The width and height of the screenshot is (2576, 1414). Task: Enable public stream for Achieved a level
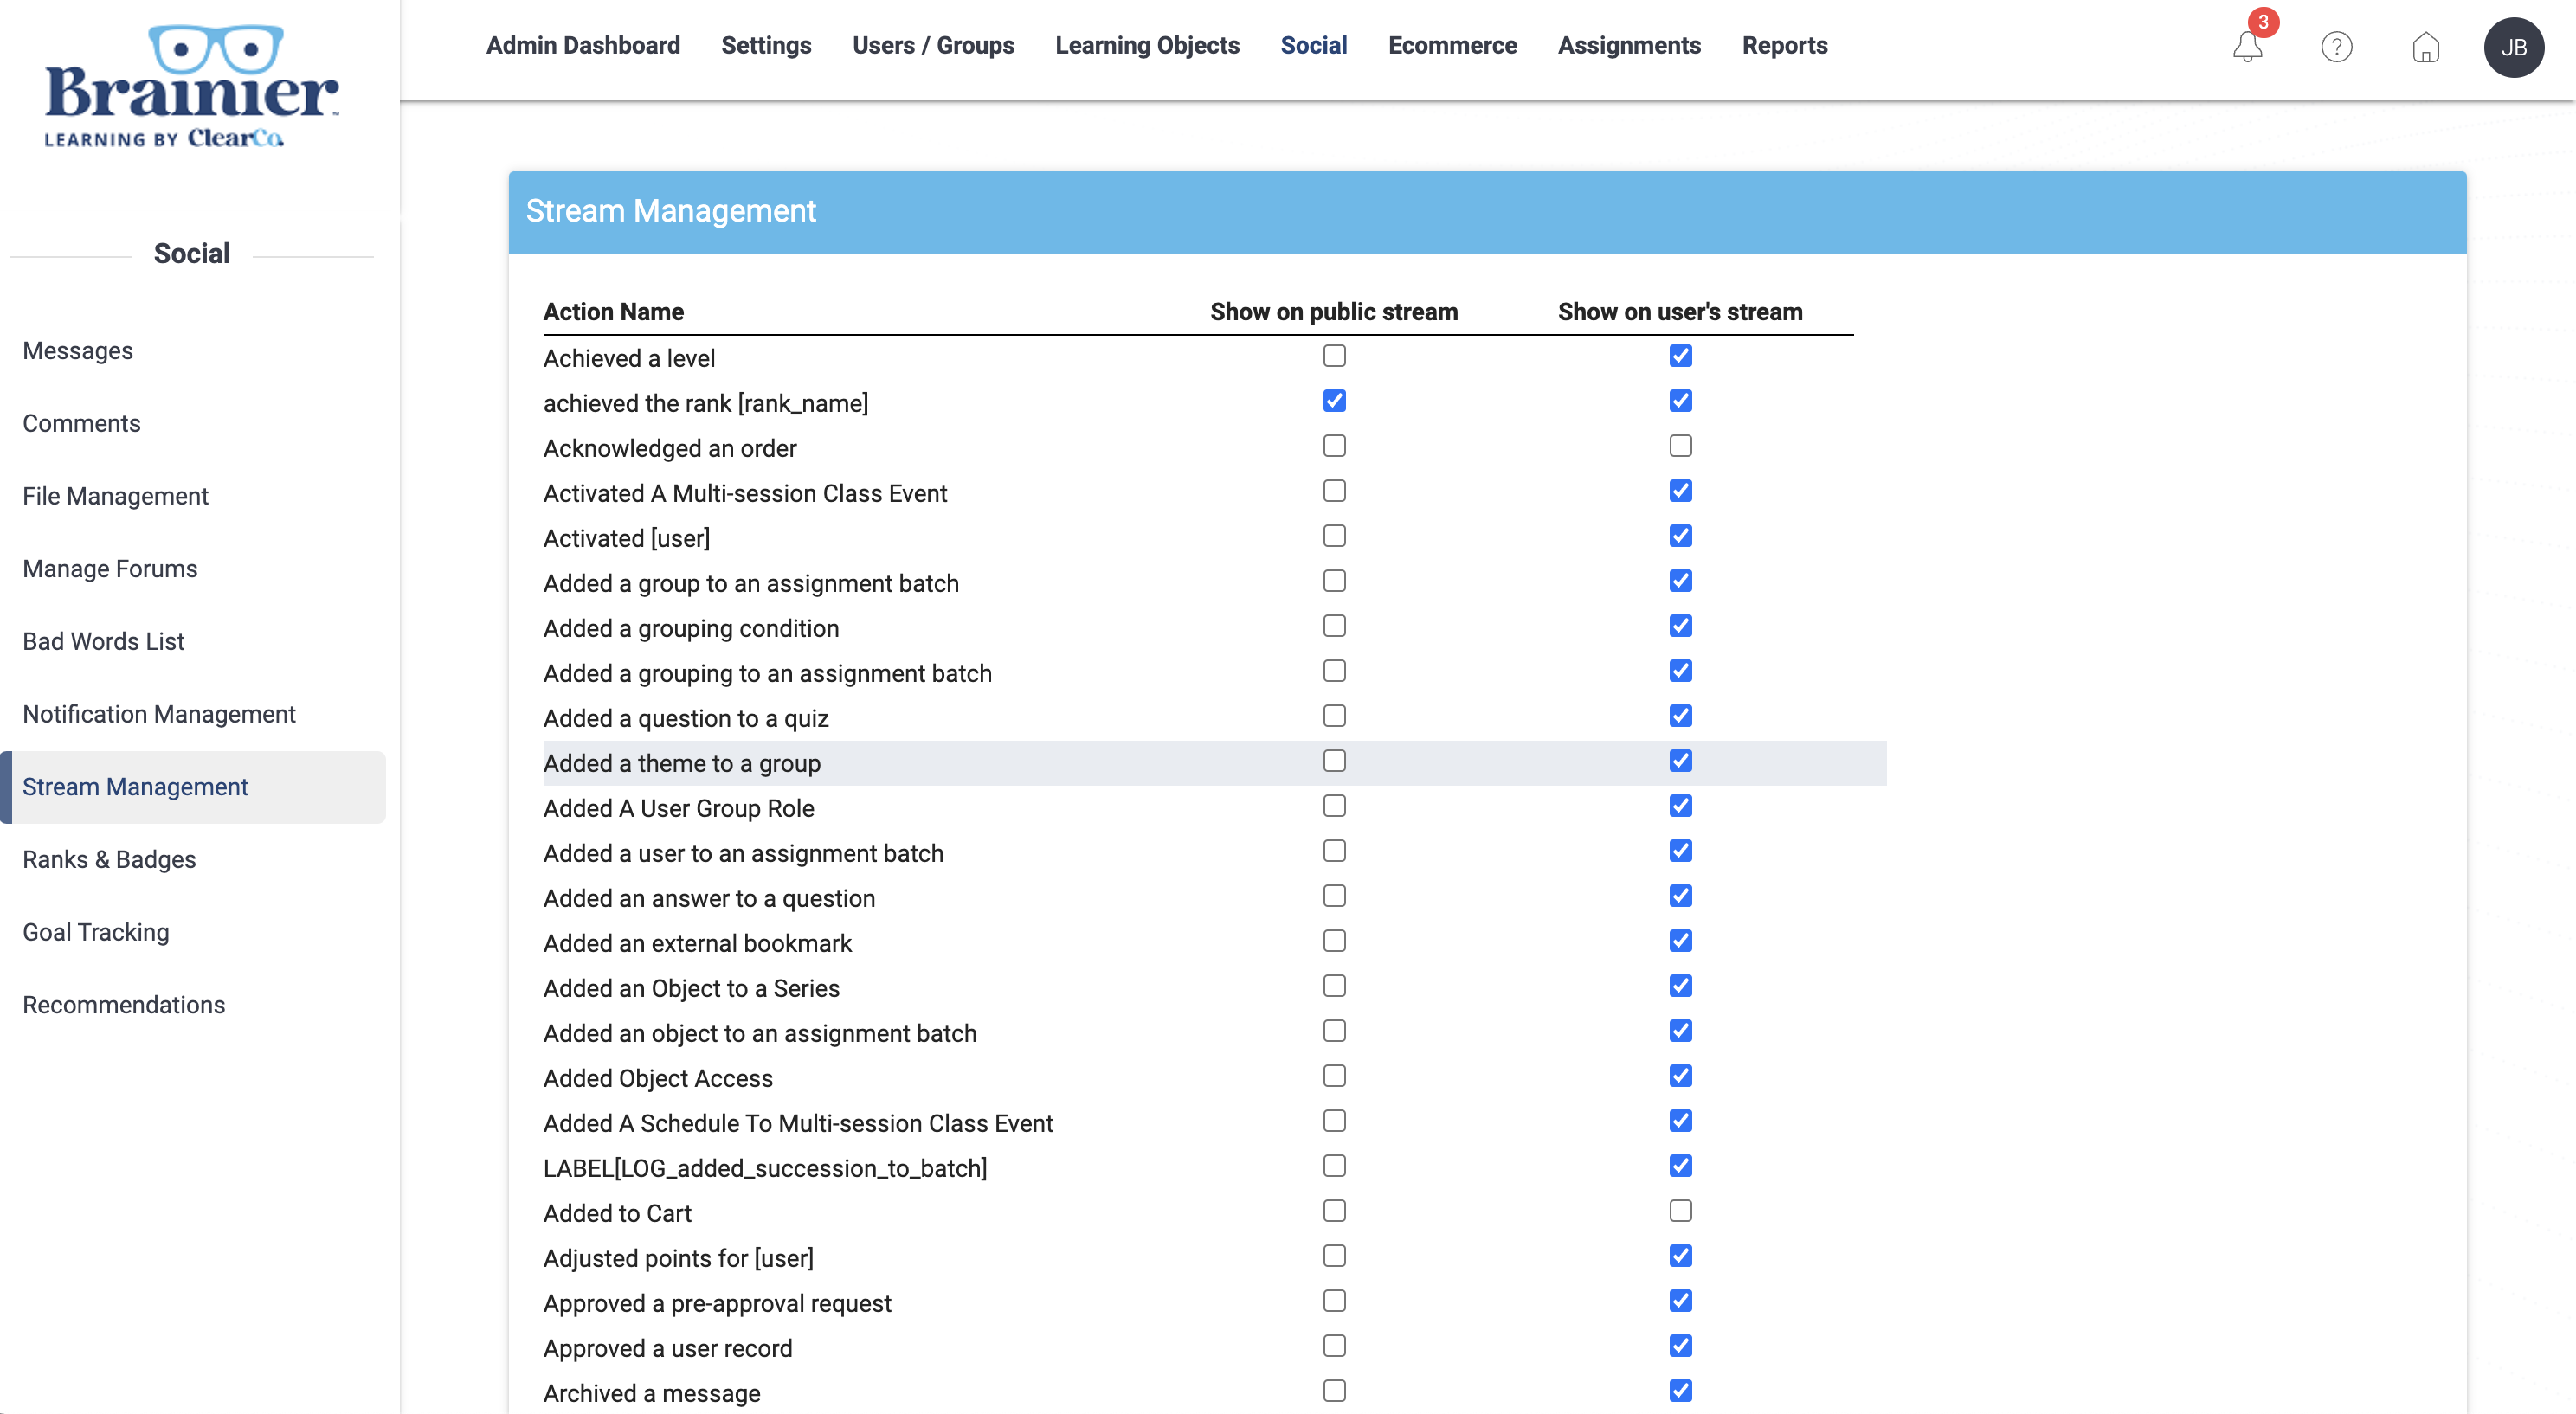[x=1334, y=356]
